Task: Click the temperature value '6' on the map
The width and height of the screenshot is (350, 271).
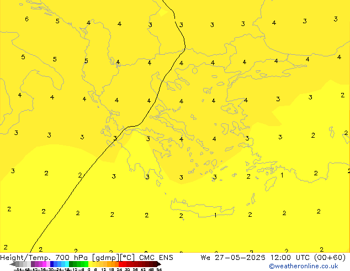Action: click(x=27, y=19)
